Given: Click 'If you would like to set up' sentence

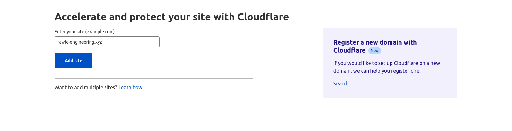Looking at the screenshot, I should pyautogui.click(x=363, y=63).
